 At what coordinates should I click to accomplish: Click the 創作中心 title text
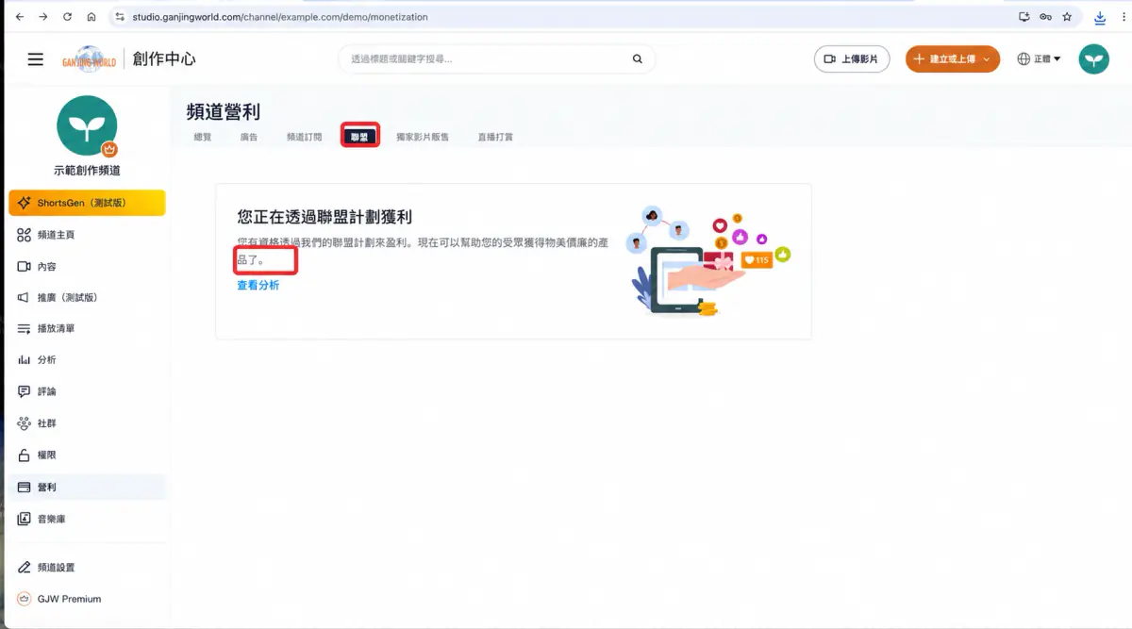(x=164, y=58)
